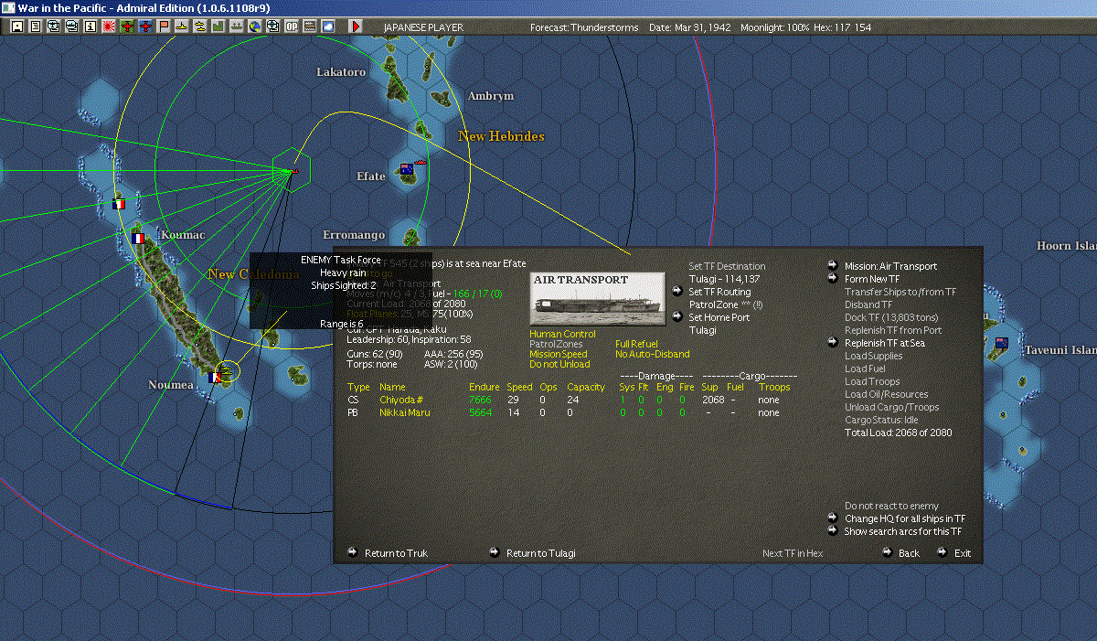Viewport: 1097px width, 641px height.
Task: Open Set Home Port selection
Action: click(719, 317)
